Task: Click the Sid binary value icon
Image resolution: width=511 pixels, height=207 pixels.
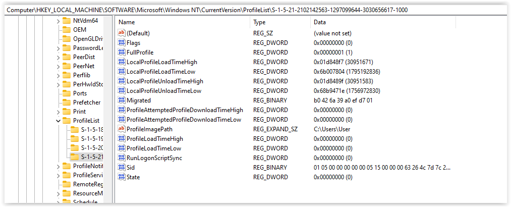Action: coord(121,167)
